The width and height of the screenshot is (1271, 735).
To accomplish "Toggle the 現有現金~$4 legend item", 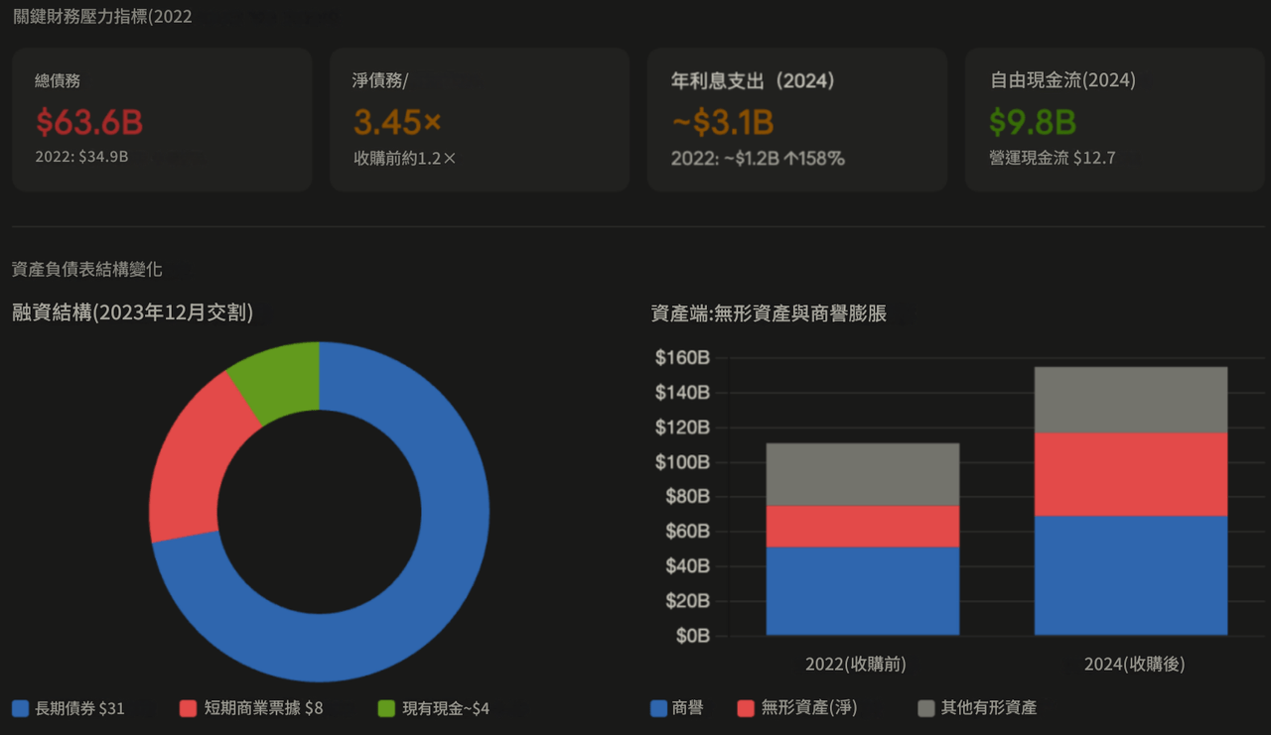I will (434, 708).
